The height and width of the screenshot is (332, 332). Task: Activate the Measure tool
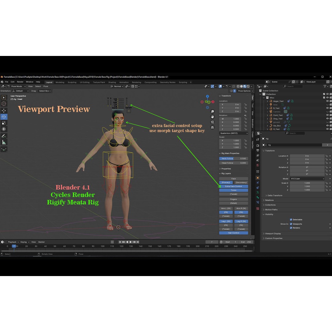(4, 142)
